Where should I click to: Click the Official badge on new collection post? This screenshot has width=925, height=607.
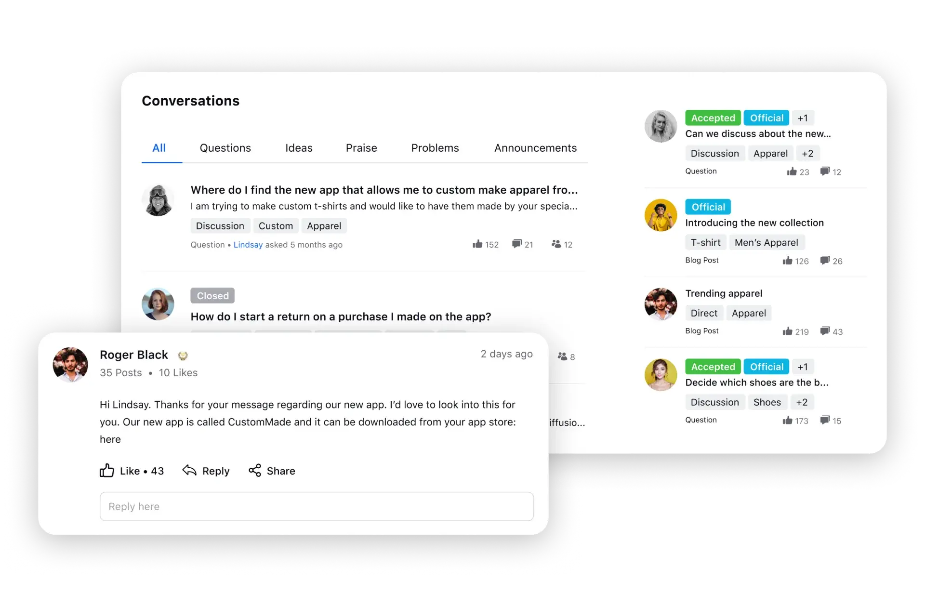(x=708, y=207)
